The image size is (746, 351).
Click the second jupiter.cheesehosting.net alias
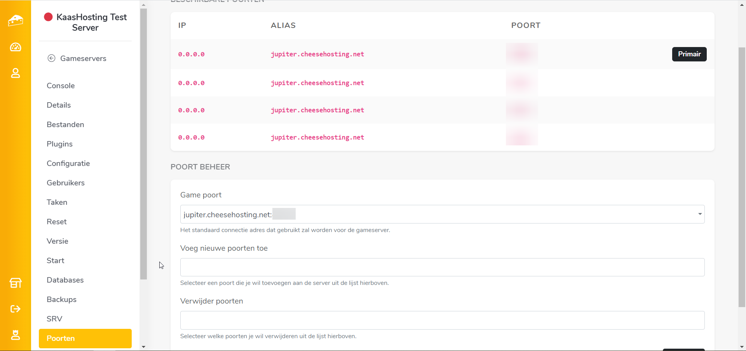(317, 83)
